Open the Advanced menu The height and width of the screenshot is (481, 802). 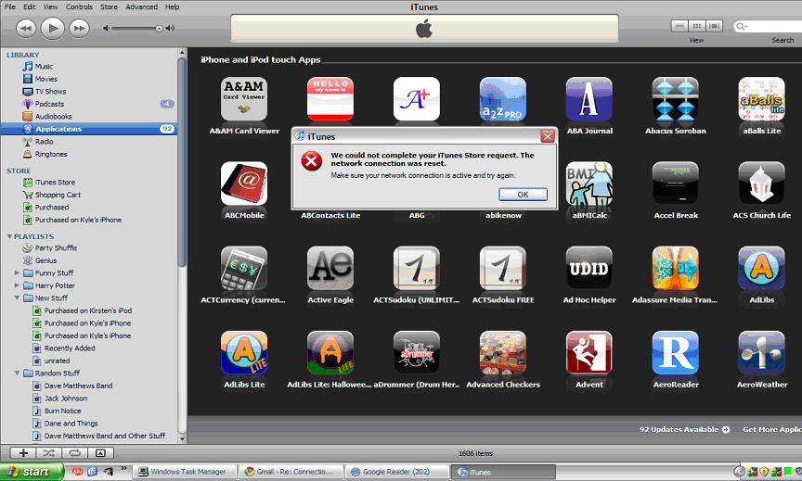(142, 6)
